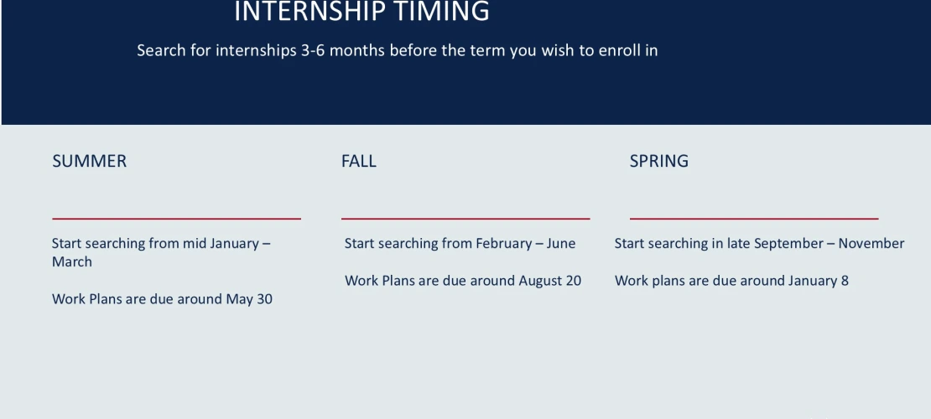Click the FALL column heading
The height and width of the screenshot is (419, 931).
(358, 161)
